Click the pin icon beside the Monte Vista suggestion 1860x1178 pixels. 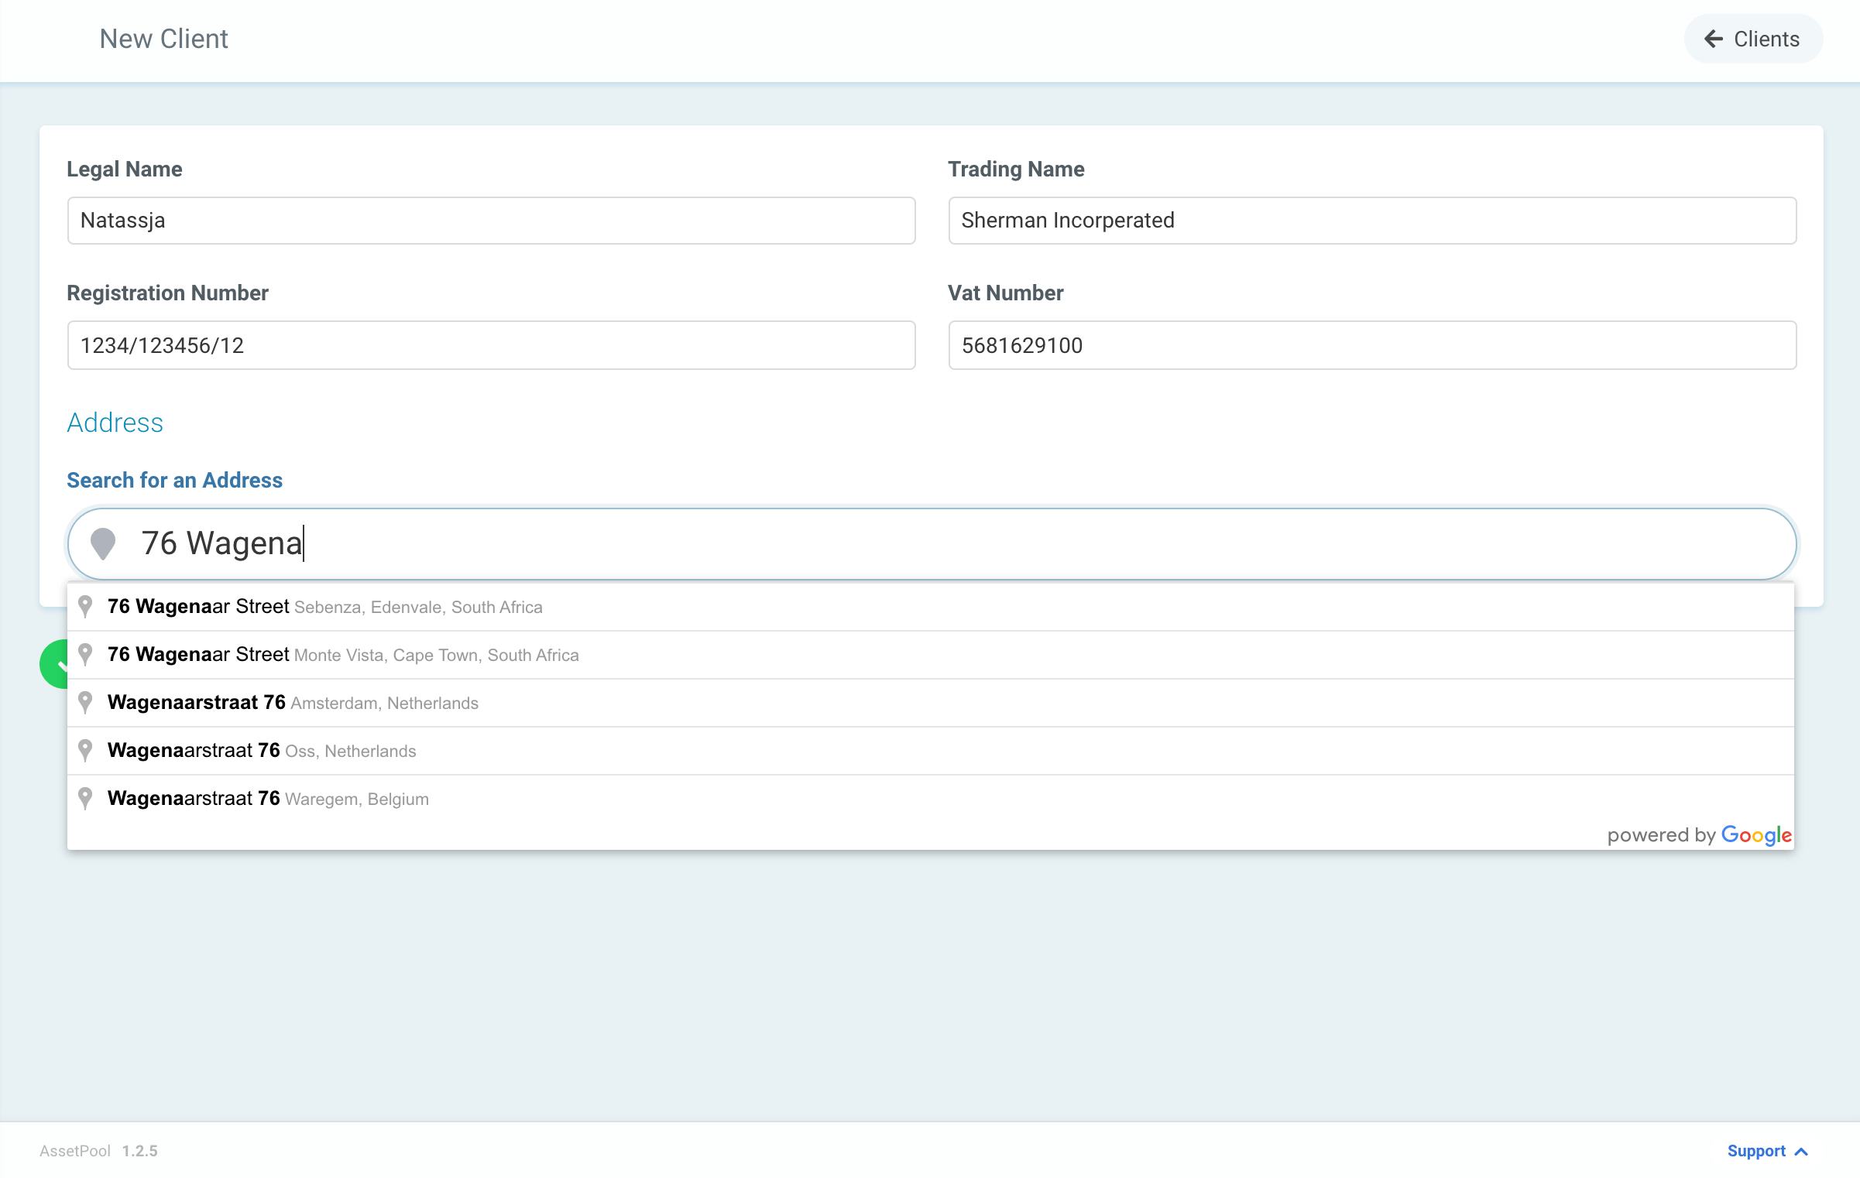click(85, 655)
